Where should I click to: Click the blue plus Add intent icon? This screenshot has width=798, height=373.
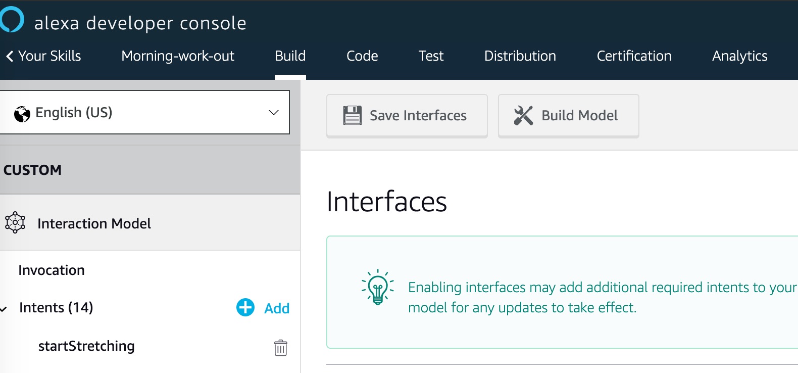pyautogui.click(x=245, y=307)
